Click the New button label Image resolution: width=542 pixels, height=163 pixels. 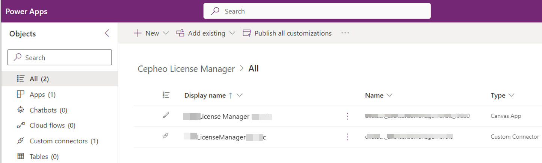pyautogui.click(x=152, y=33)
